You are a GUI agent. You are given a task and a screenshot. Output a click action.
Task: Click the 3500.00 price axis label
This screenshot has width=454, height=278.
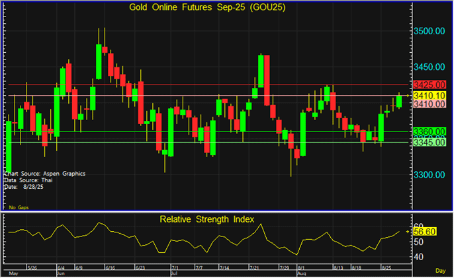[x=429, y=32]
